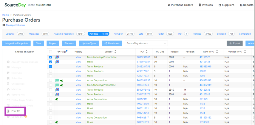The height and width of the screenshot is (125, 255).
Task: Click green arrow flag for PO P01231123
Action: [x=62, y=85]
